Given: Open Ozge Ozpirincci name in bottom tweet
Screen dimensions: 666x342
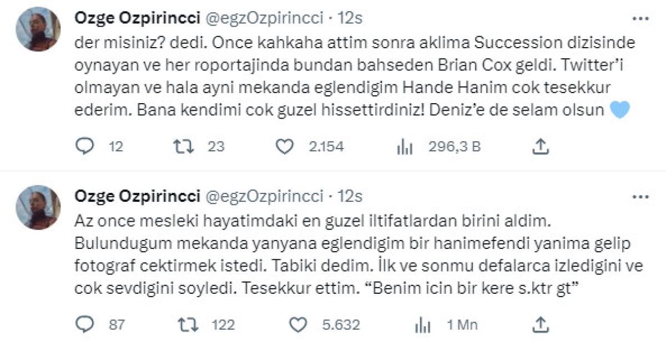Looking at the screenshot, I should click(x=137, y=196).
